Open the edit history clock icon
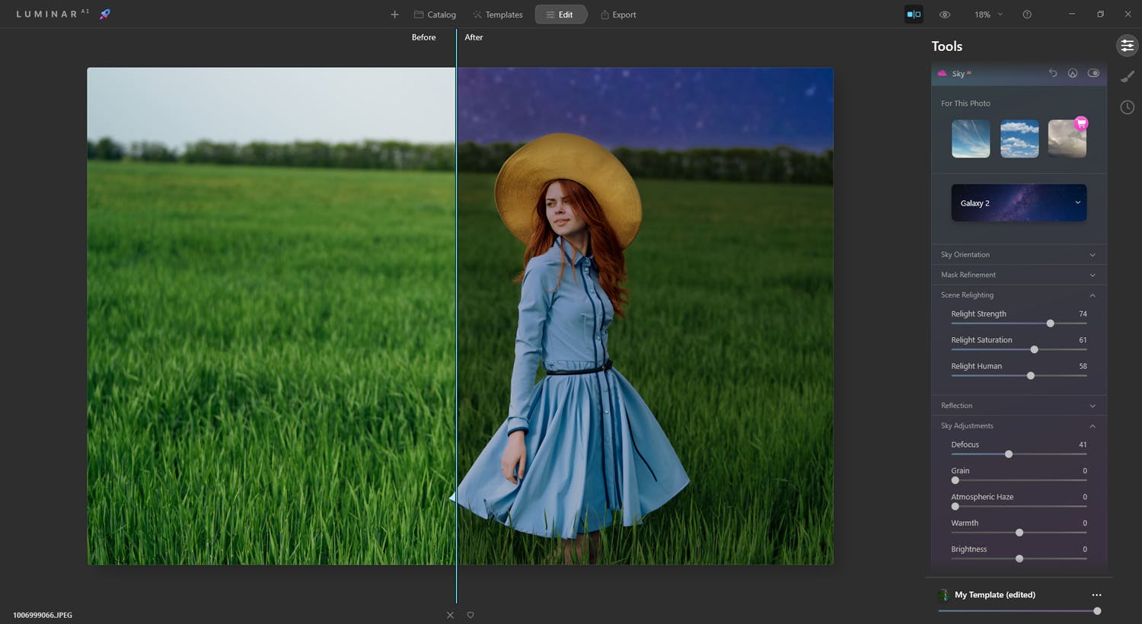This screenshot has height=624, width=1142. [1127, 107]
